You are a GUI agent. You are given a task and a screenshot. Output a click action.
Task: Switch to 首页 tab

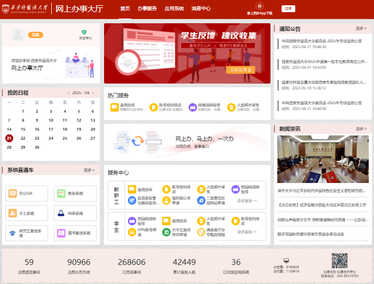(x=125, y=8)
